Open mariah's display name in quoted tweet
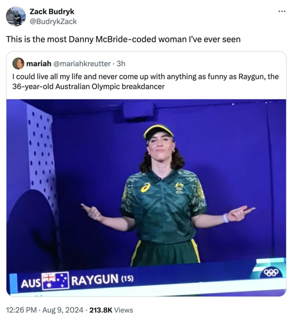The height and width of the screenshot is (321, 293). 39,64
